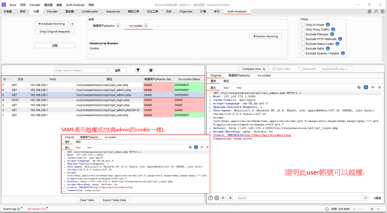Enable Only Proxy Traffic checkbox
387x213 pixels.
pos(303,29)
